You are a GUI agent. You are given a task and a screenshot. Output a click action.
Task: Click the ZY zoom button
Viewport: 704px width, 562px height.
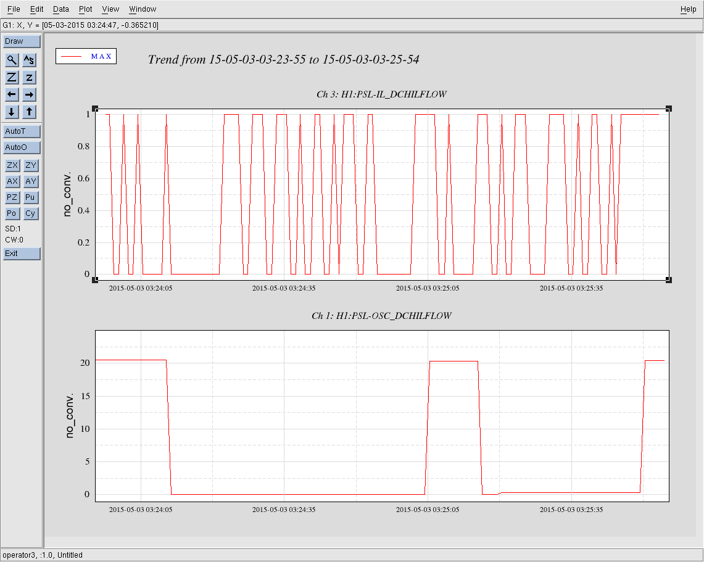(x=31, y=165)
